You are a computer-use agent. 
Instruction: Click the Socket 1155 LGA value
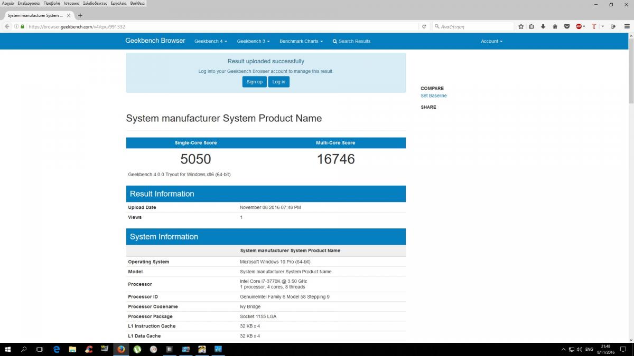click(258, 316)
